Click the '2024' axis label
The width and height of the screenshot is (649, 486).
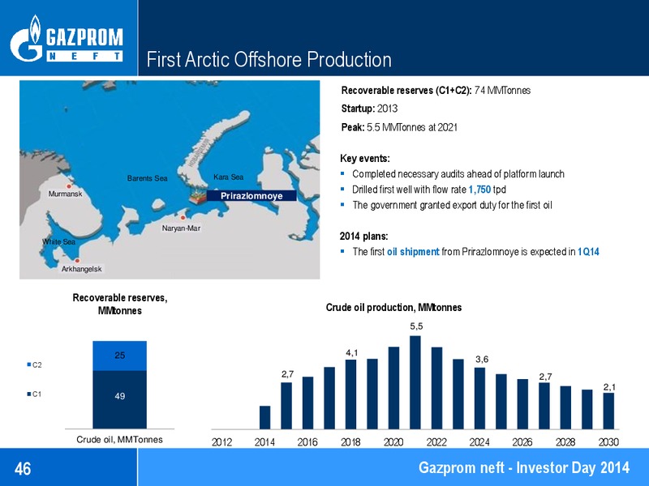tap(479, 442)
